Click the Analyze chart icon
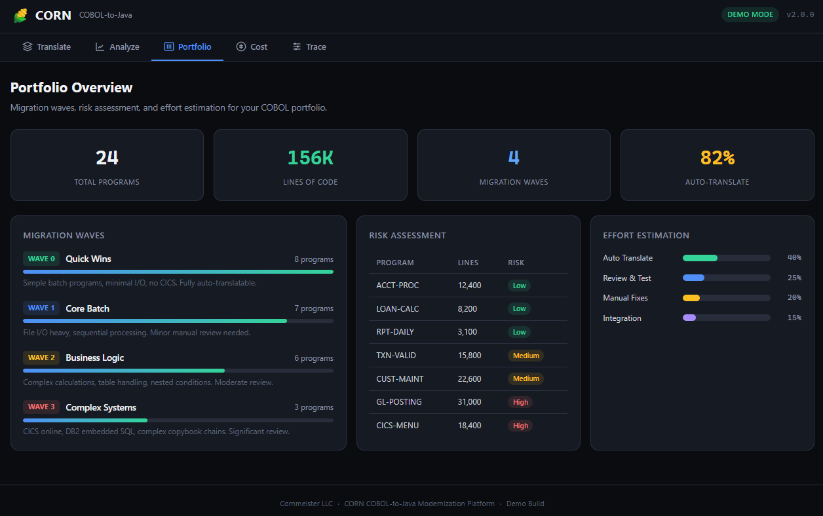 [x=100, y=46]
